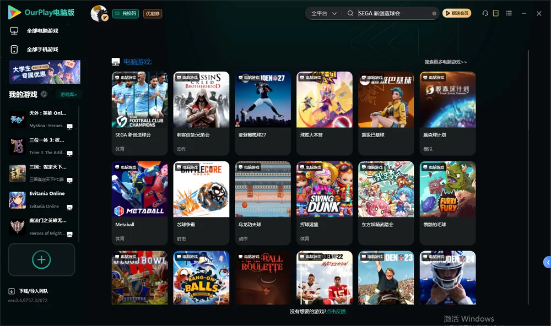The image size is (551, 326).
Task: Open the 游戏库> library link
Action: 68,95
